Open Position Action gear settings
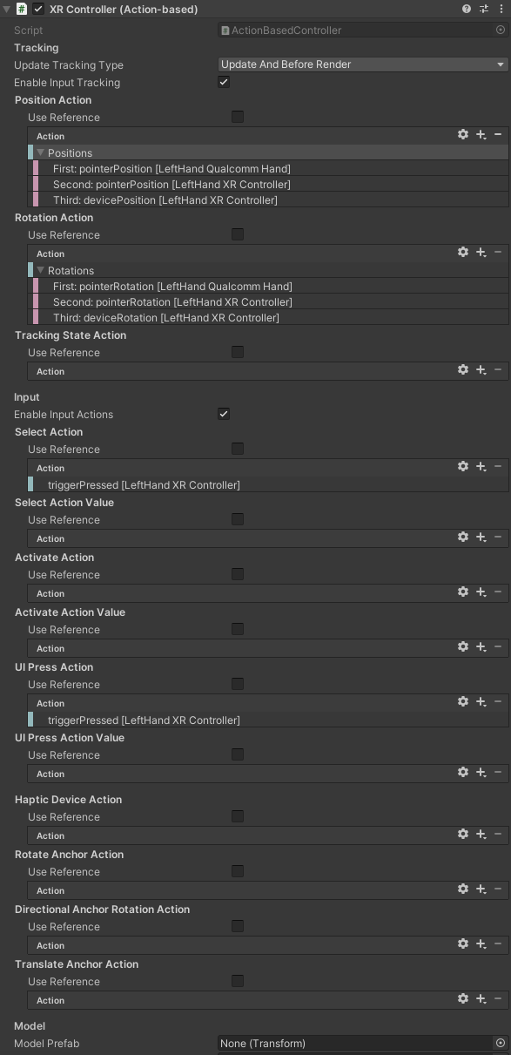The height and width of the screenshot is (1055, 511). click(x=463, y=135)
